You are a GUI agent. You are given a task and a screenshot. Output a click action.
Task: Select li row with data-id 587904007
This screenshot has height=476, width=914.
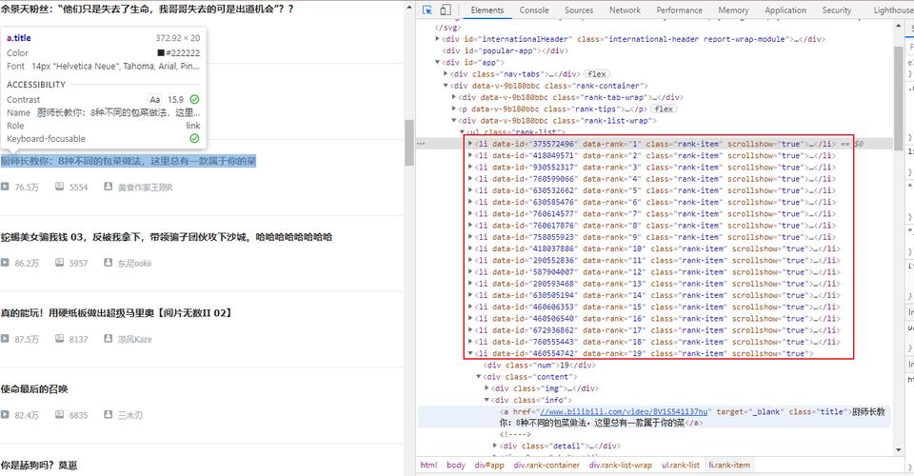tap(657, 272)
